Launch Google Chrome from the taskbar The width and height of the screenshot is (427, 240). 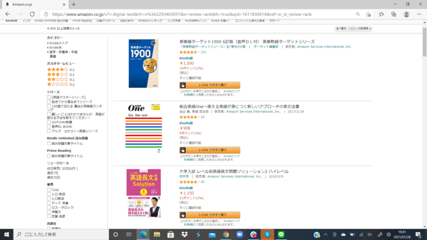click(x=226, y=234)
